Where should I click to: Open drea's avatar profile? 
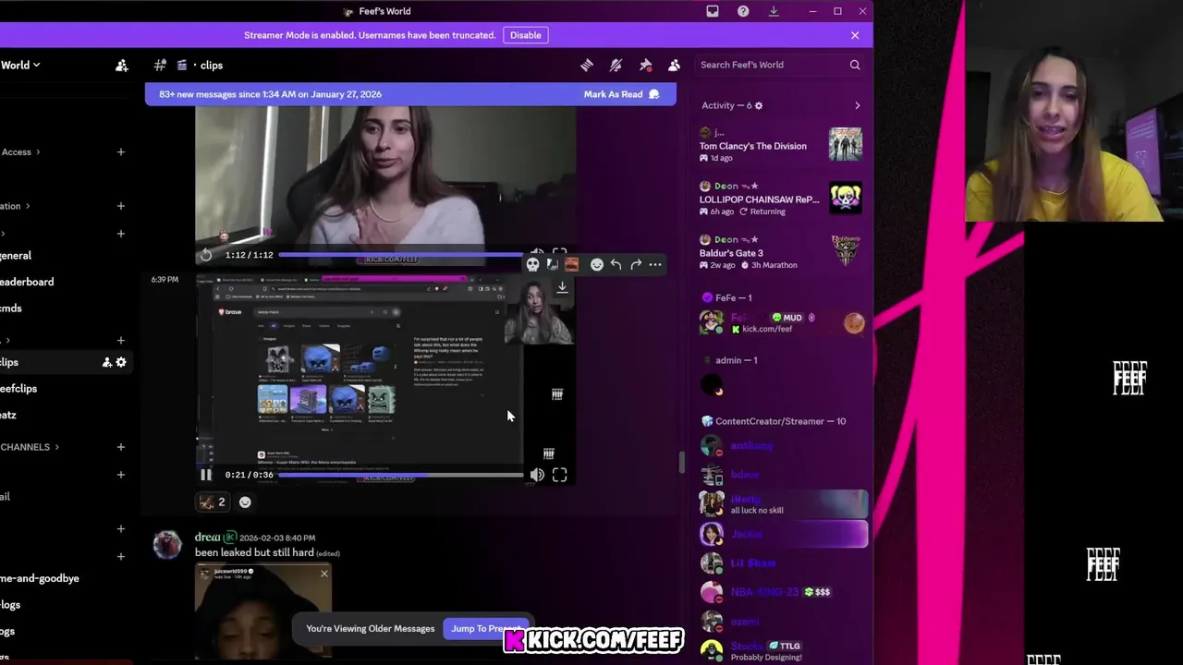click(168, 545)
